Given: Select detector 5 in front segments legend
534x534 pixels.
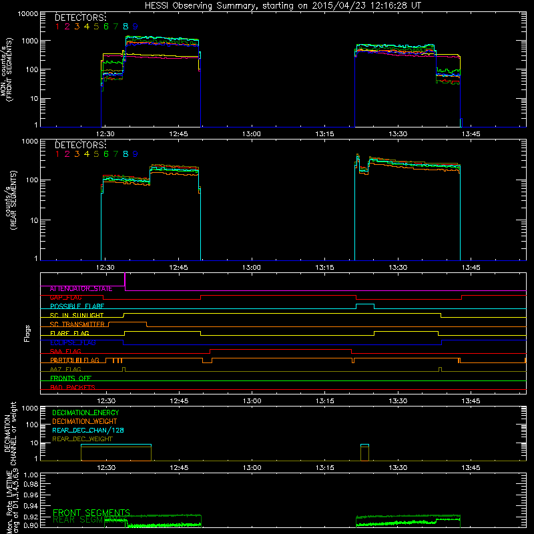Looking at the screenshot, I should click(96, 27).
